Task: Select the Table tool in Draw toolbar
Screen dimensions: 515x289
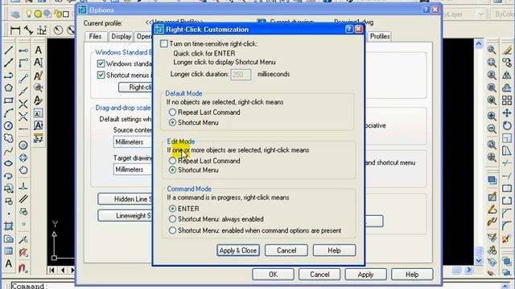Action: (x=9, y=251)
